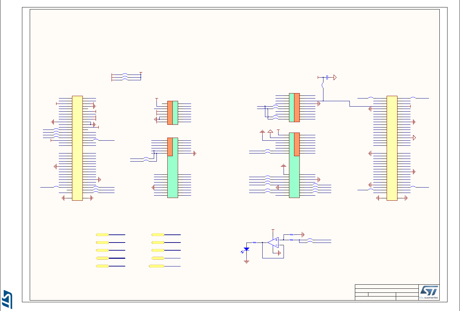The image size is (460, 311).
Task: Select the triangle power symbol beside the capacitor
Action: tap(335, 78)
